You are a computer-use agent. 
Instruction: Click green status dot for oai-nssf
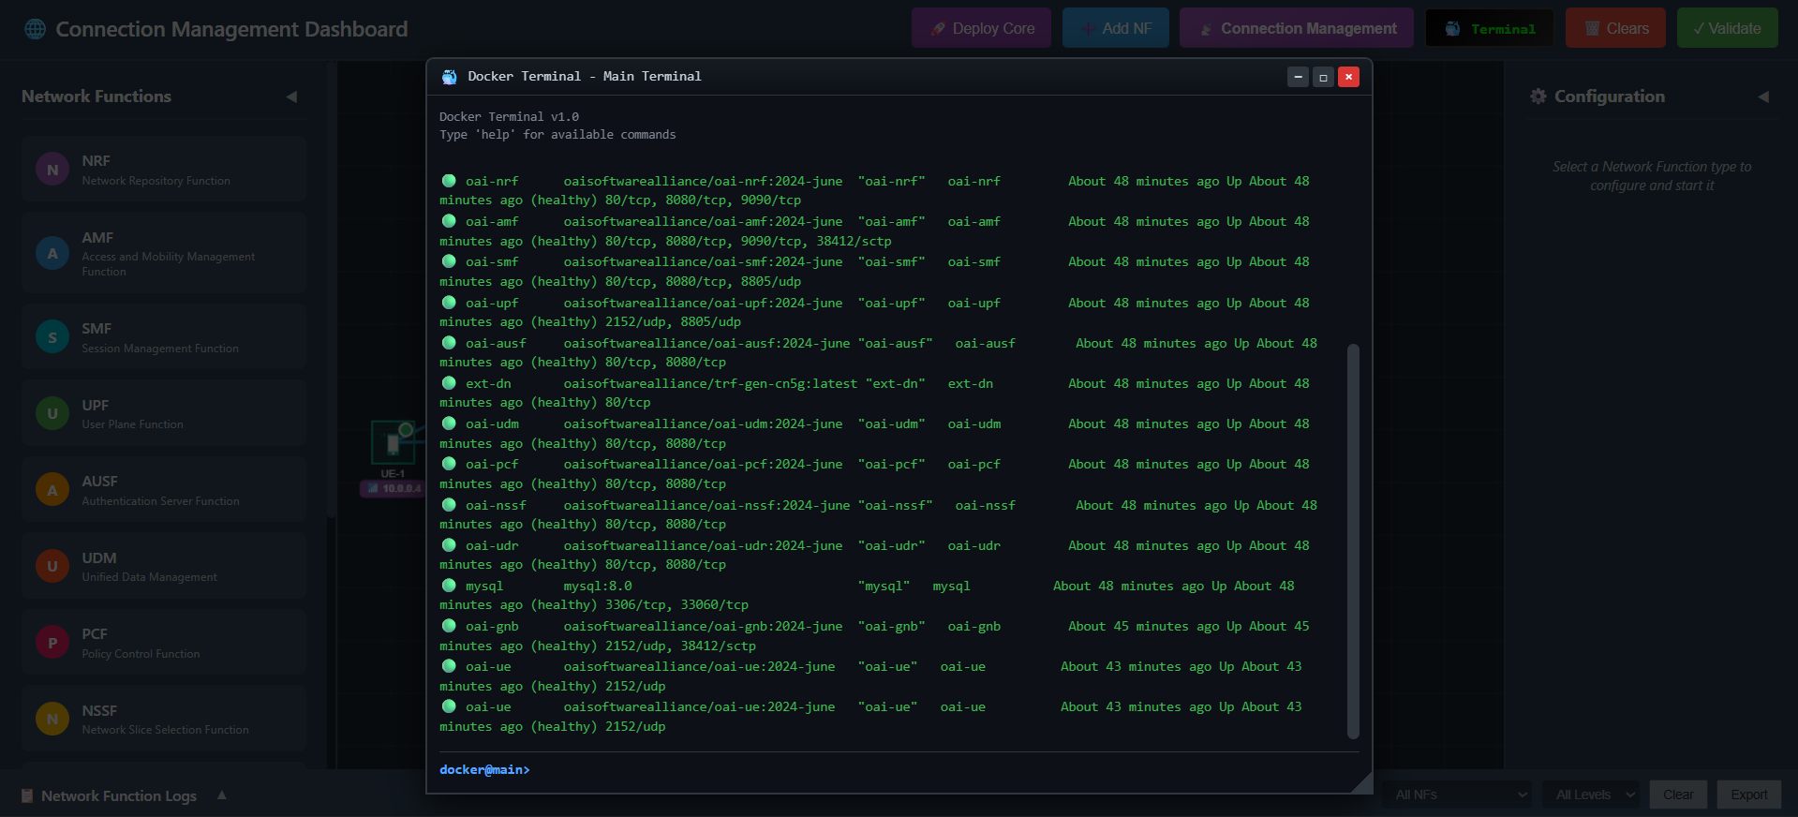[x=449, y=505]
